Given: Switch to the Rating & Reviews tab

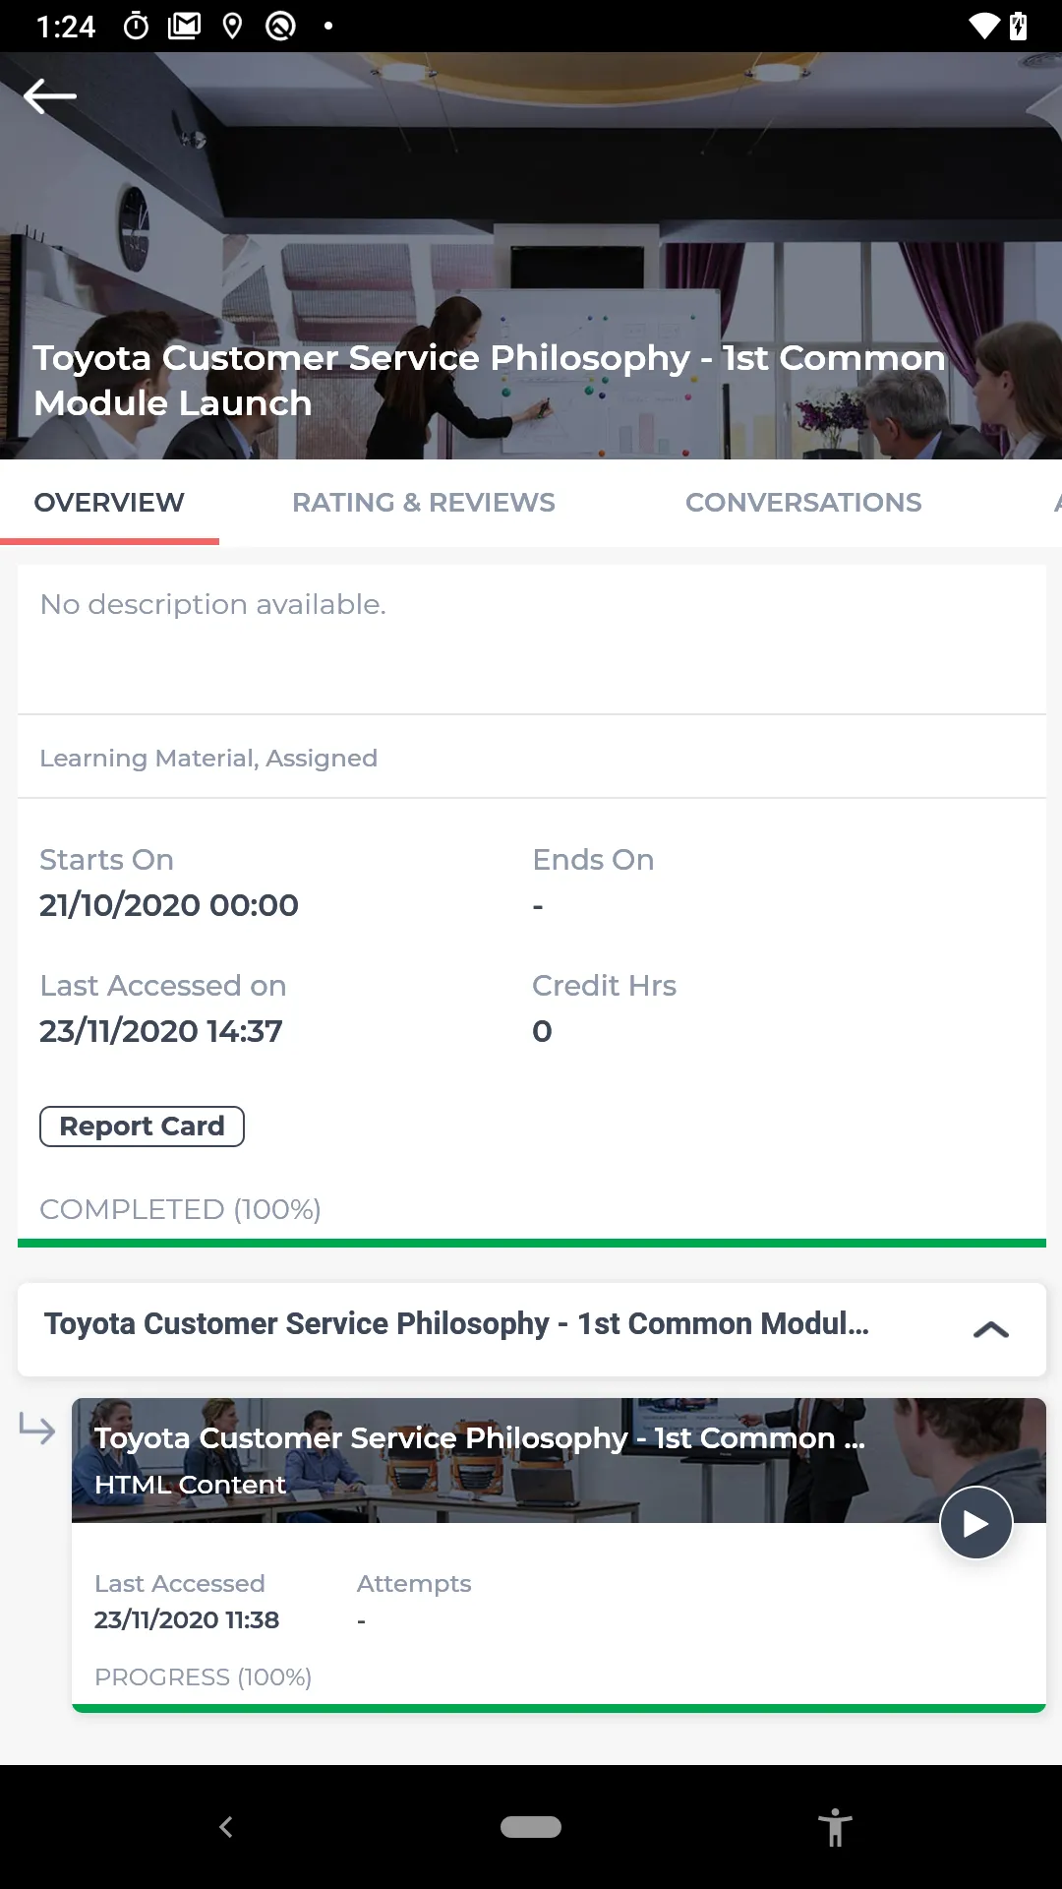Looking at the screenshot, I should coord(423,502).
